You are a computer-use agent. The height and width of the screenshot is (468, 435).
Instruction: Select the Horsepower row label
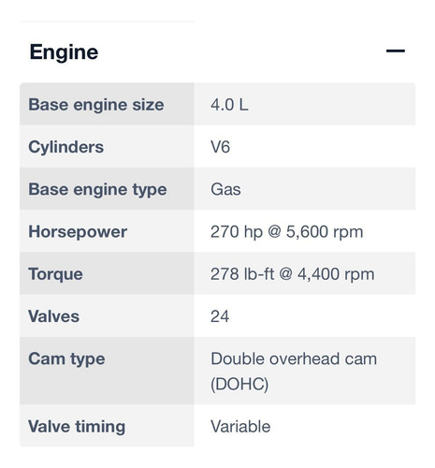pos(78,231)
